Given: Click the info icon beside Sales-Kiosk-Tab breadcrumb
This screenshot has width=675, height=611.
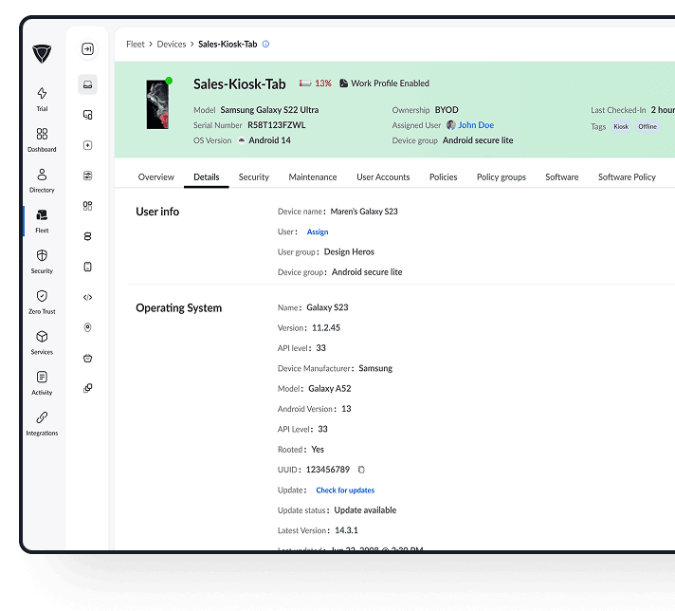Looking at the screenshot, I should (265, 44).
